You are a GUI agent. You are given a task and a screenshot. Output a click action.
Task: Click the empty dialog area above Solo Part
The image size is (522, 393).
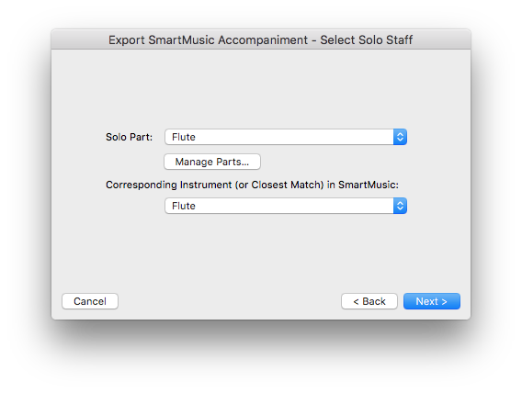pos(261,88)
